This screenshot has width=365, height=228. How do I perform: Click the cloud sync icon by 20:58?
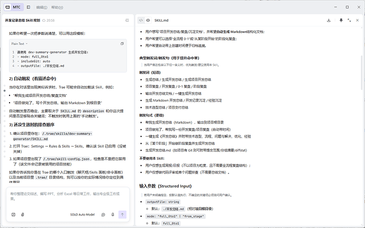pos(44,21)
